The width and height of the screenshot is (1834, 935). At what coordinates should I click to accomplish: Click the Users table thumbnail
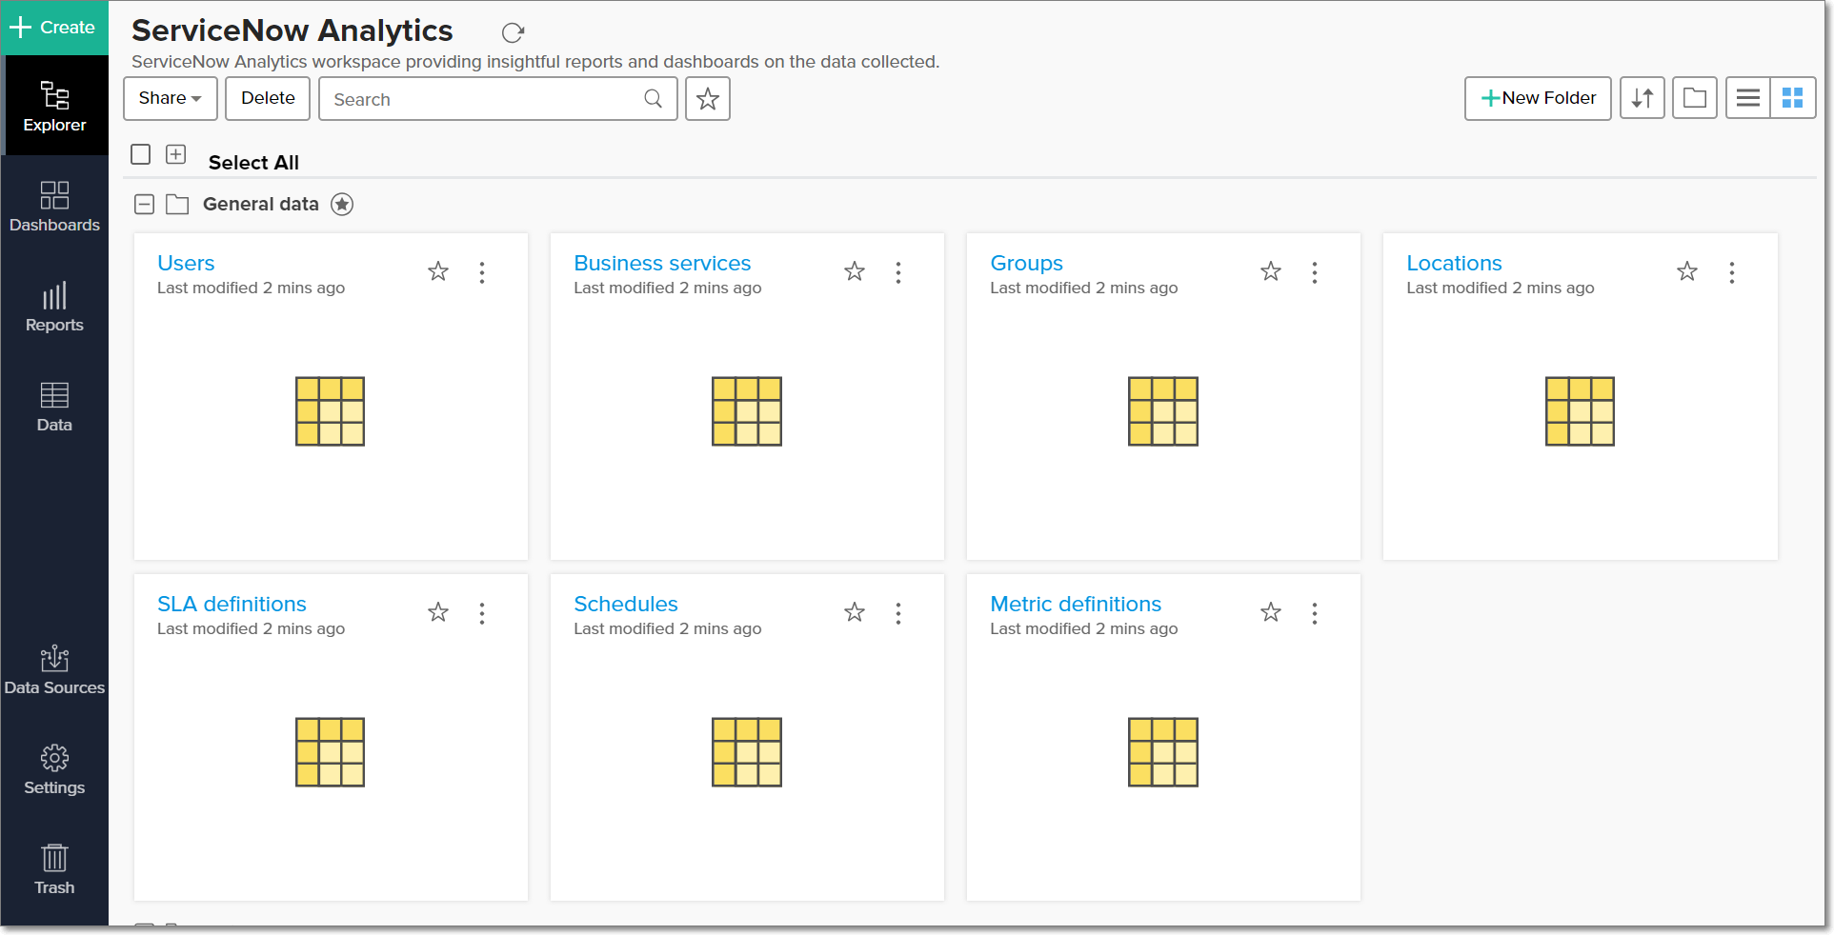[331, 411]
